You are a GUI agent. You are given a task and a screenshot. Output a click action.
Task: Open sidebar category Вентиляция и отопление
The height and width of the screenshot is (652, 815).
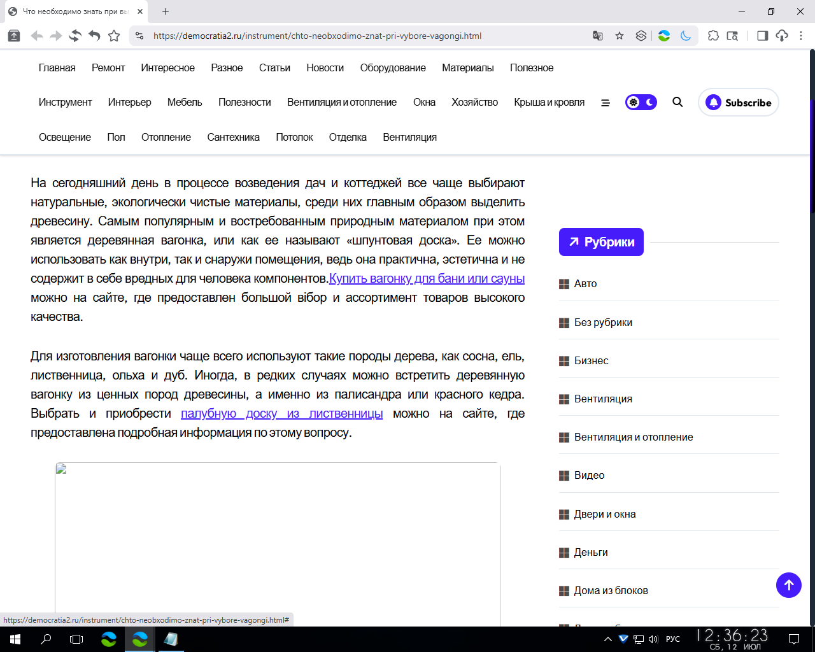click(634, 437)
